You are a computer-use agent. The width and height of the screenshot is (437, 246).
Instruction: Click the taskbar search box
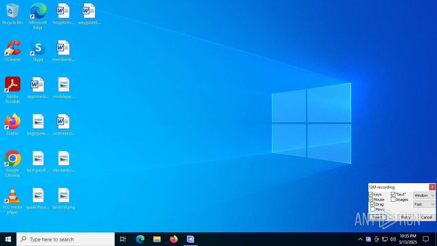[x=66, y=239]
